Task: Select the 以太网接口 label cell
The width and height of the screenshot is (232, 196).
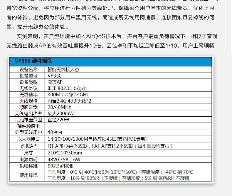Action: [x=27, y=139]
